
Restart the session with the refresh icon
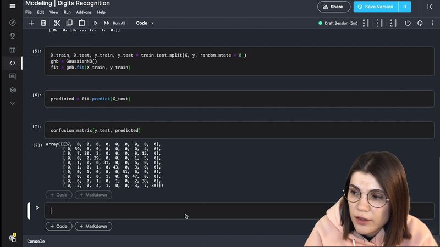coord(420,23)
